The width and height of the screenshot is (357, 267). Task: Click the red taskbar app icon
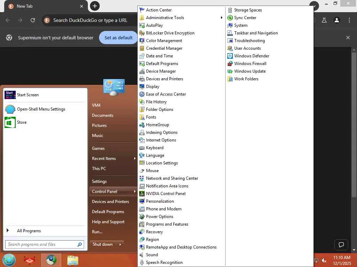pos(30,260)
